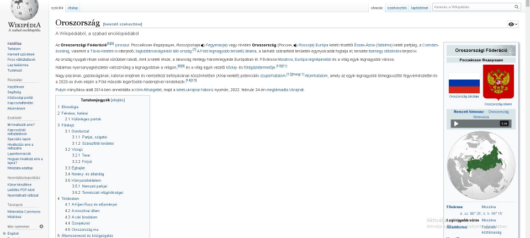The image size is (530, 238).
Task: Click the Russia globe map image
Action: pos(481,165)
